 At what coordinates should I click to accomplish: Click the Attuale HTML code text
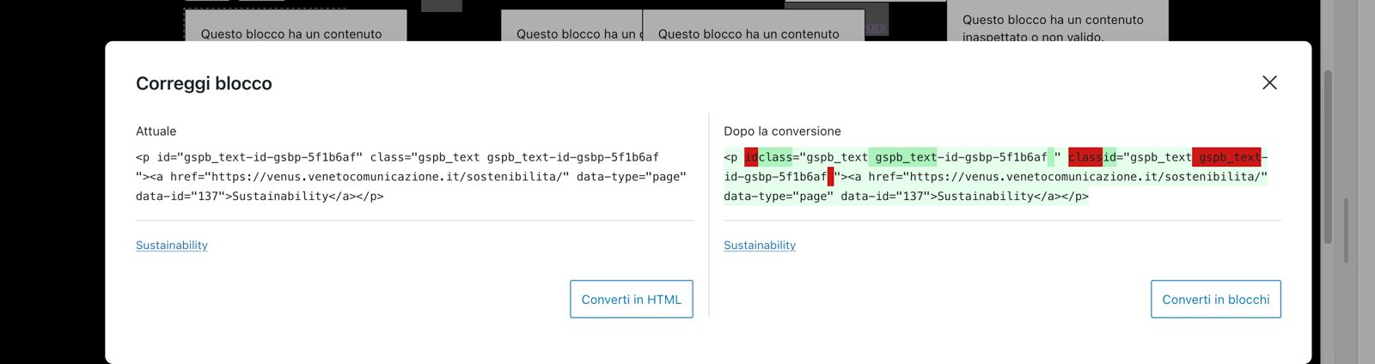point(412,177)
